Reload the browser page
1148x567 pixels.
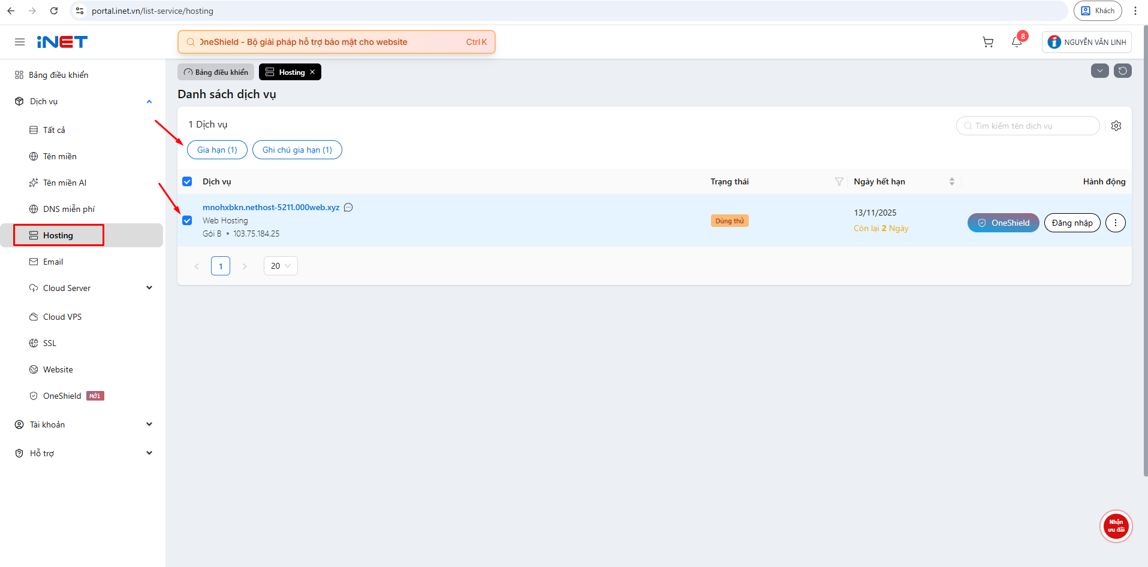click(54, 11)
